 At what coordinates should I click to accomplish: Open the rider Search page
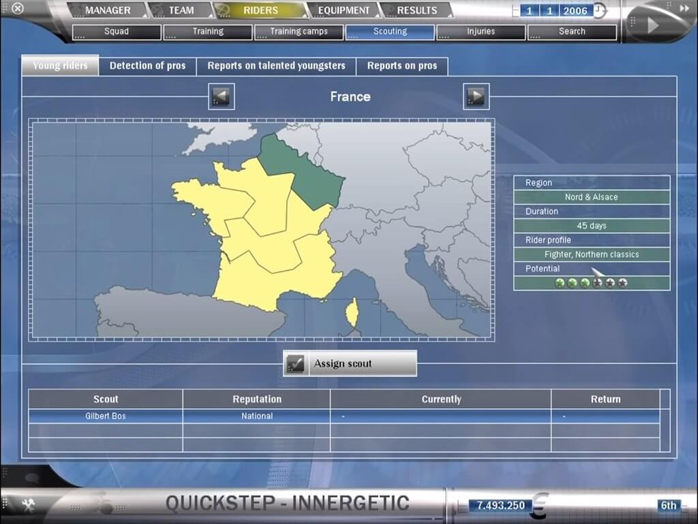pos(572,31)
